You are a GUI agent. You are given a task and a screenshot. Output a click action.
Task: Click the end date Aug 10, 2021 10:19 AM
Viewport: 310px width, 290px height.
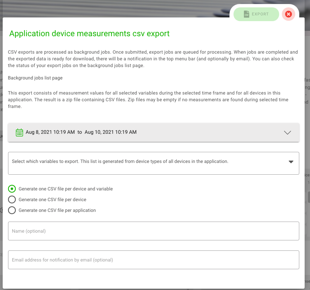pyautogui.click(x=110, y=132)
